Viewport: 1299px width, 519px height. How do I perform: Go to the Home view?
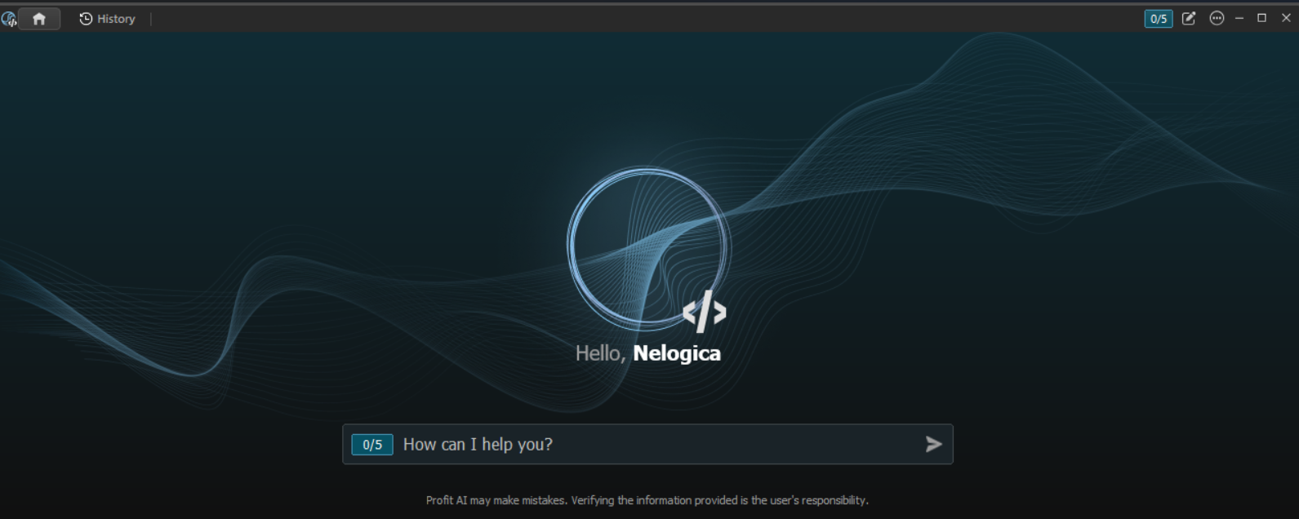click(x=39, y=19)
